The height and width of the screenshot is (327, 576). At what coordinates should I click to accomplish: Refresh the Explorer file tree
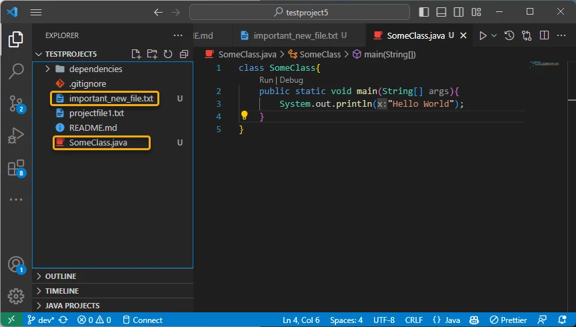click(x=168, y=54)
